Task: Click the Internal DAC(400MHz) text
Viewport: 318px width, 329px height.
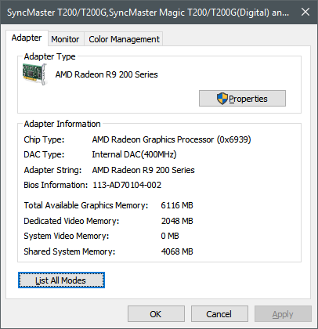Action: 134,154
